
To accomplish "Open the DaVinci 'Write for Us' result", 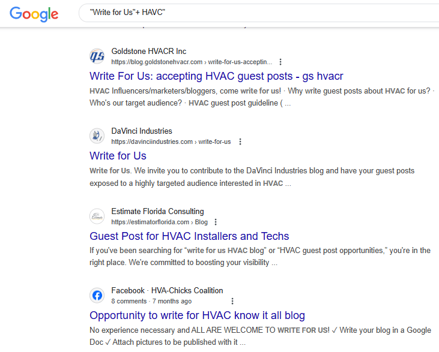I will pyautogui.click(x=118, y=156).
